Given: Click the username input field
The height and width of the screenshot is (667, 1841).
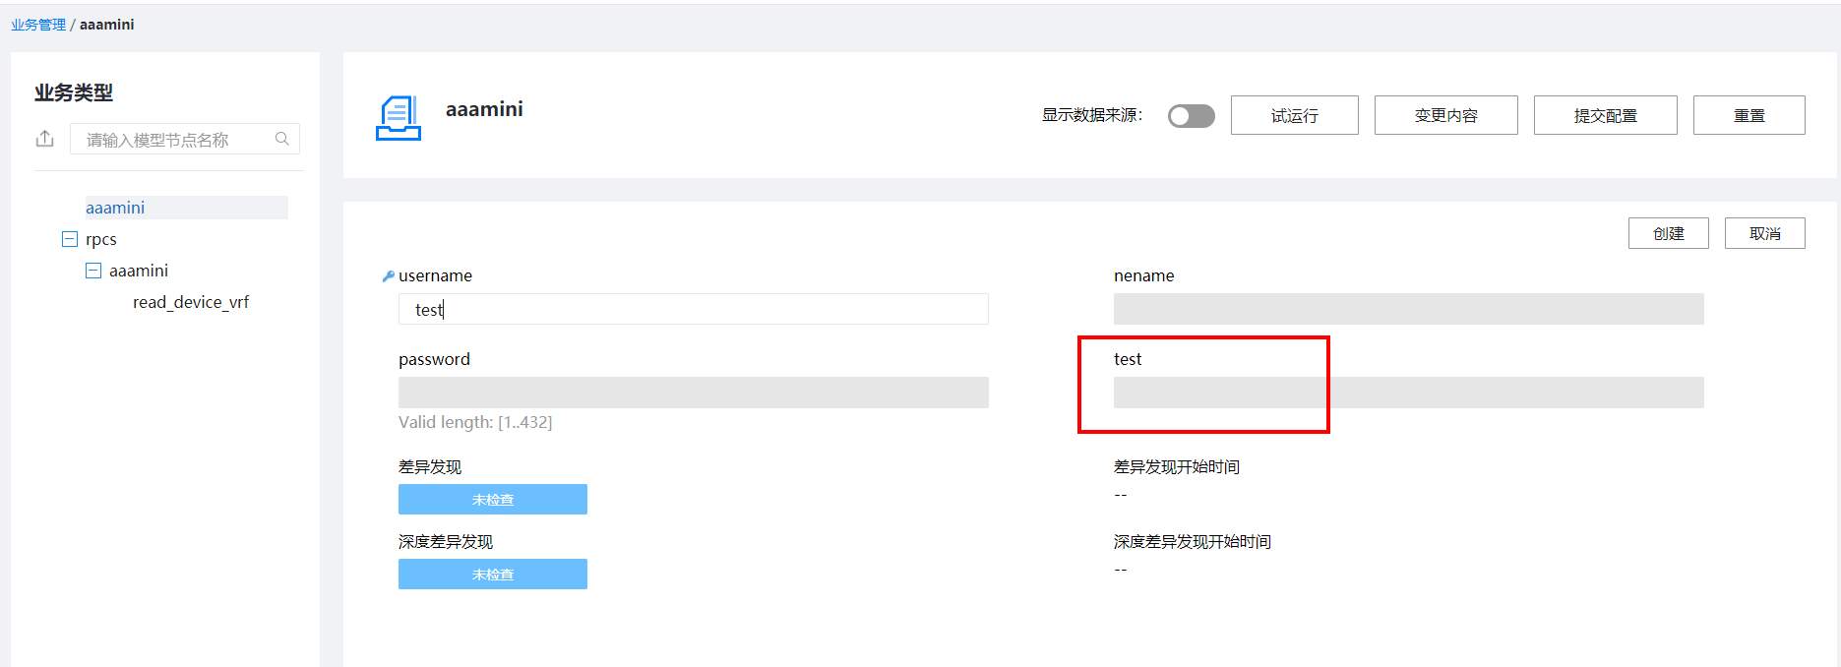Looking at the screenshot, I should [694, 309].
